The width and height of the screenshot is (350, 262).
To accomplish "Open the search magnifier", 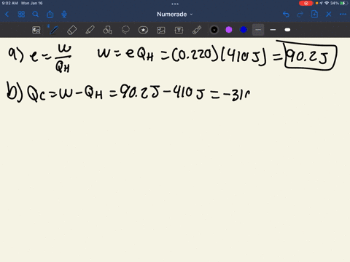I will (36, 15).
